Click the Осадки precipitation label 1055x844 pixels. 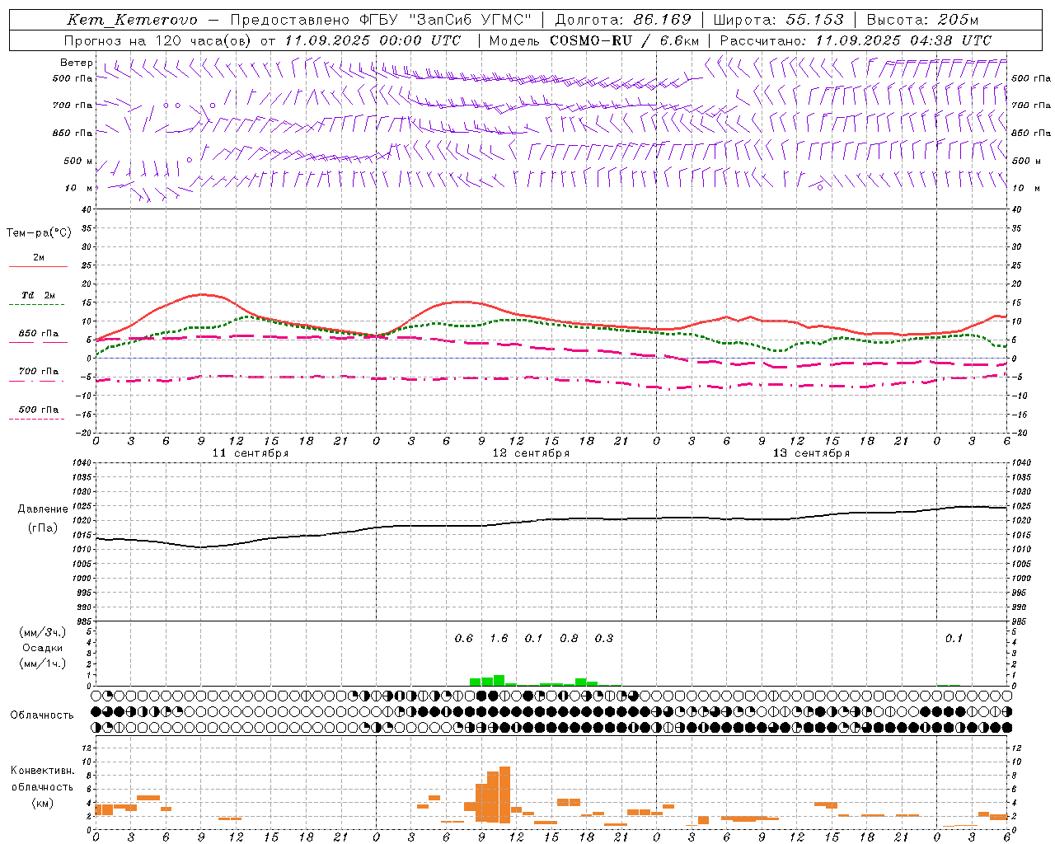[x=43, y=648]
